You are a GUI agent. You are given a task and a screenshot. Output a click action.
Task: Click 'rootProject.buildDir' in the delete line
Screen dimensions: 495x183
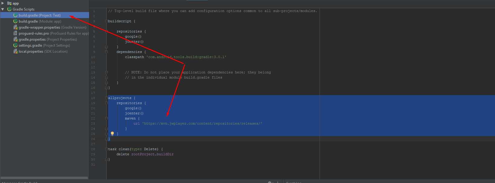(x=153, y=154)
